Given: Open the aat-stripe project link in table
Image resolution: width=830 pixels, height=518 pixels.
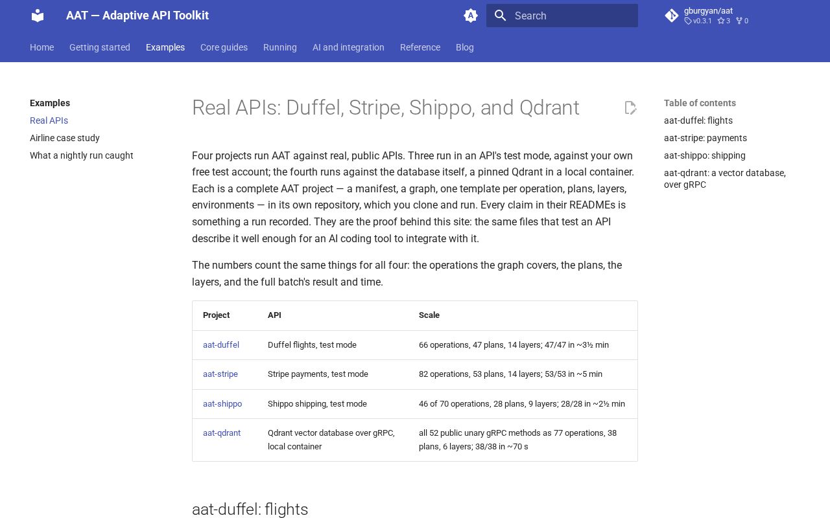Looking at the screenshot, I should point(220,374).
